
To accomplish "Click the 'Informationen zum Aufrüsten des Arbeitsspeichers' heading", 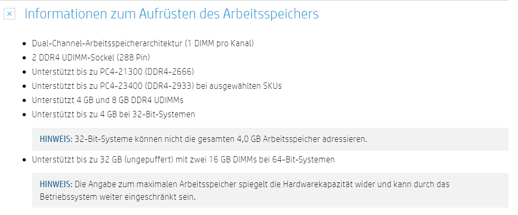I will [x=171, y=14].
